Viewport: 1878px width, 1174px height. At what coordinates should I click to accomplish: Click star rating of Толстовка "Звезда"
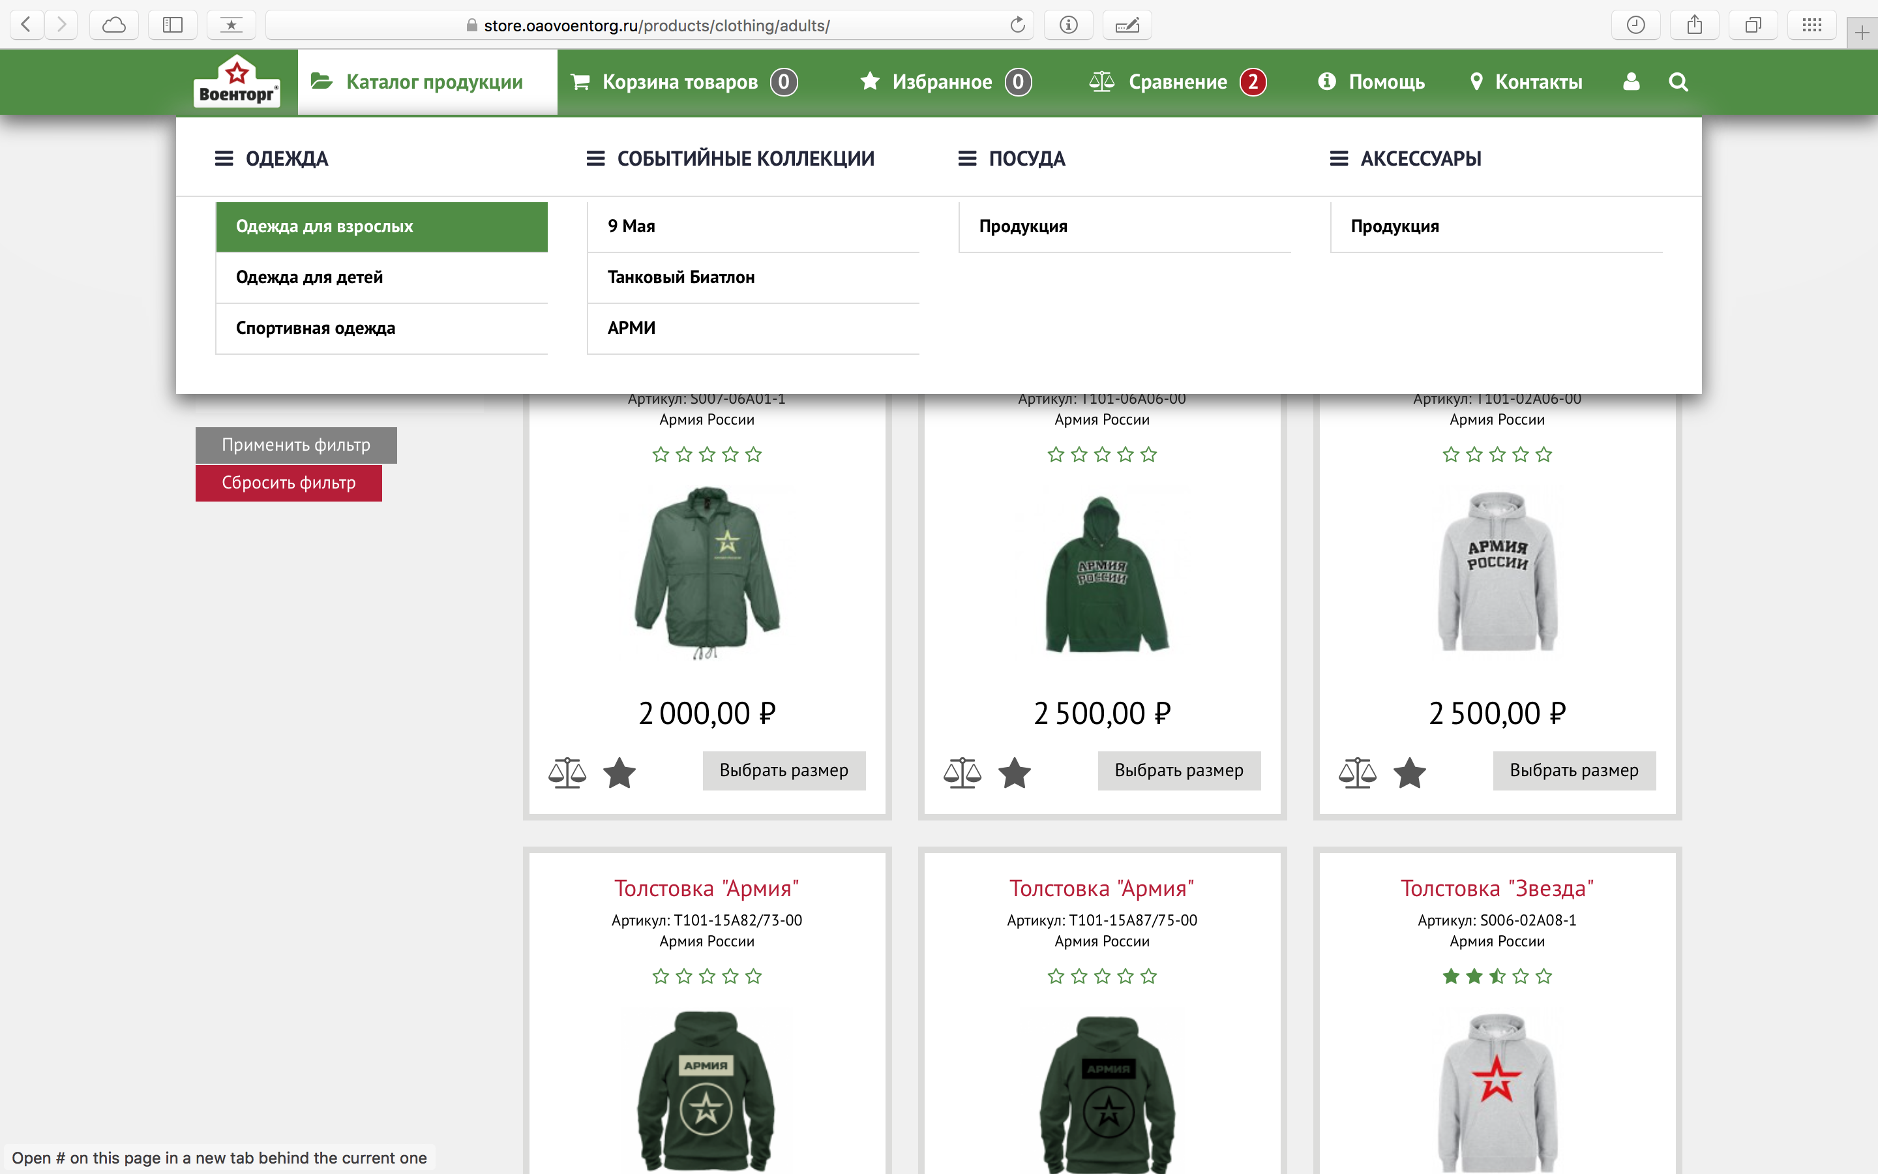click(x=1497, y=977)
